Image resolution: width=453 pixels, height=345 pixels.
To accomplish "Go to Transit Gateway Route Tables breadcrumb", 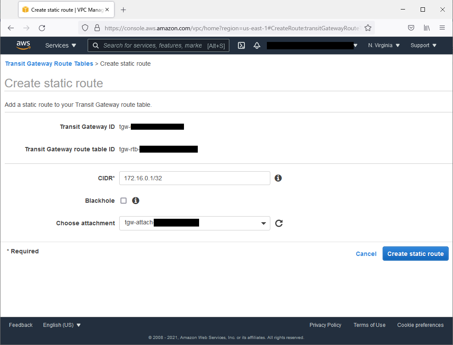I will [49, 64].
